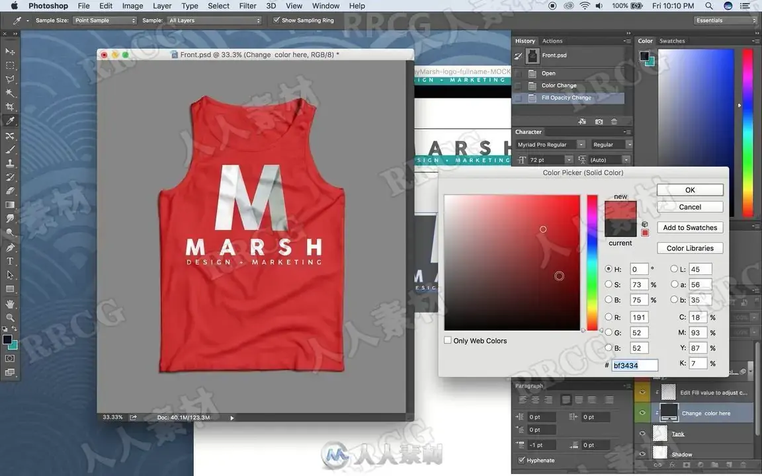This screenshot has width=762, height=476.
Task: Select the Gradient tool
Action: (10, 205)
